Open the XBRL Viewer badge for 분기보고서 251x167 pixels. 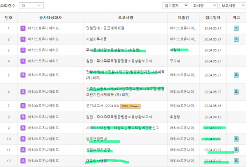click(x=130, y=106)
